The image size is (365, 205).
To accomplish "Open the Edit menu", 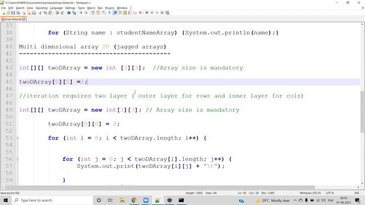I will pos(11,8).
